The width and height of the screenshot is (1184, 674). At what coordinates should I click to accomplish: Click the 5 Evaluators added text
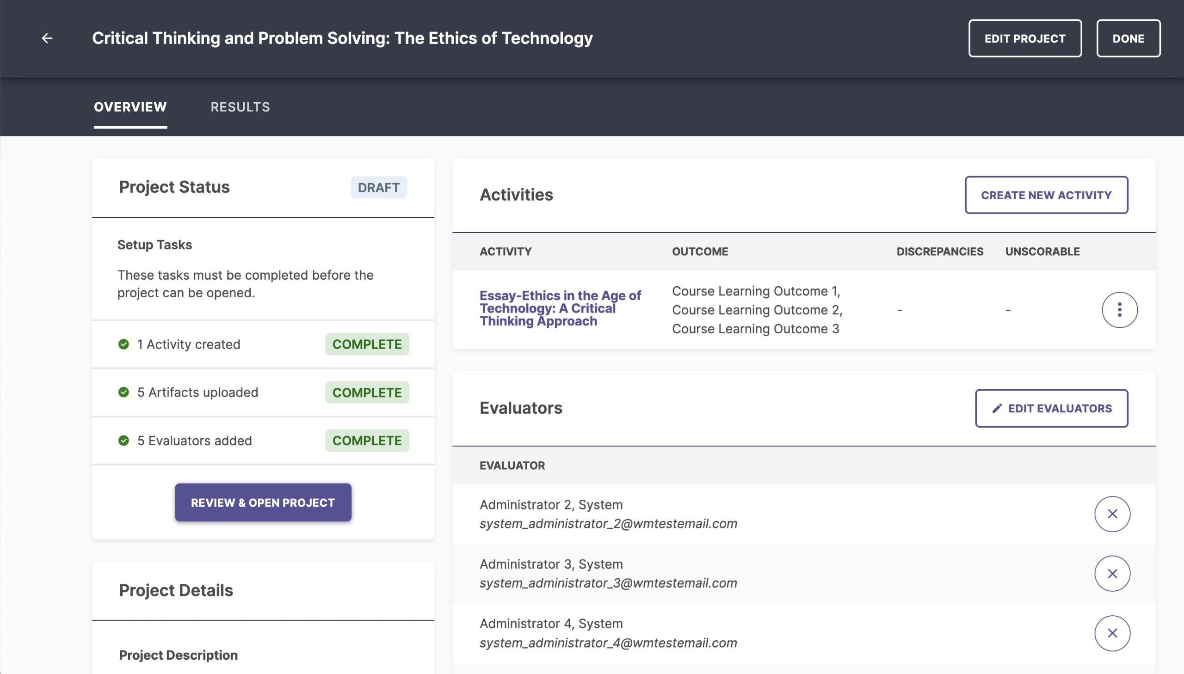194,440
